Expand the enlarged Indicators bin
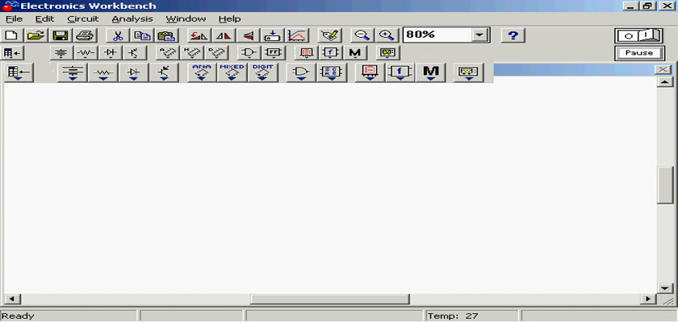678x322 pixels. [370, 72]
